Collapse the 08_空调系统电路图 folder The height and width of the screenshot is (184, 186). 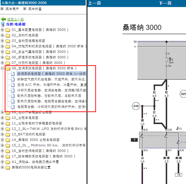tap(2, 68)
